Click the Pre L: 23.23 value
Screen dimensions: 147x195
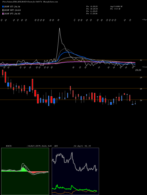92,11
